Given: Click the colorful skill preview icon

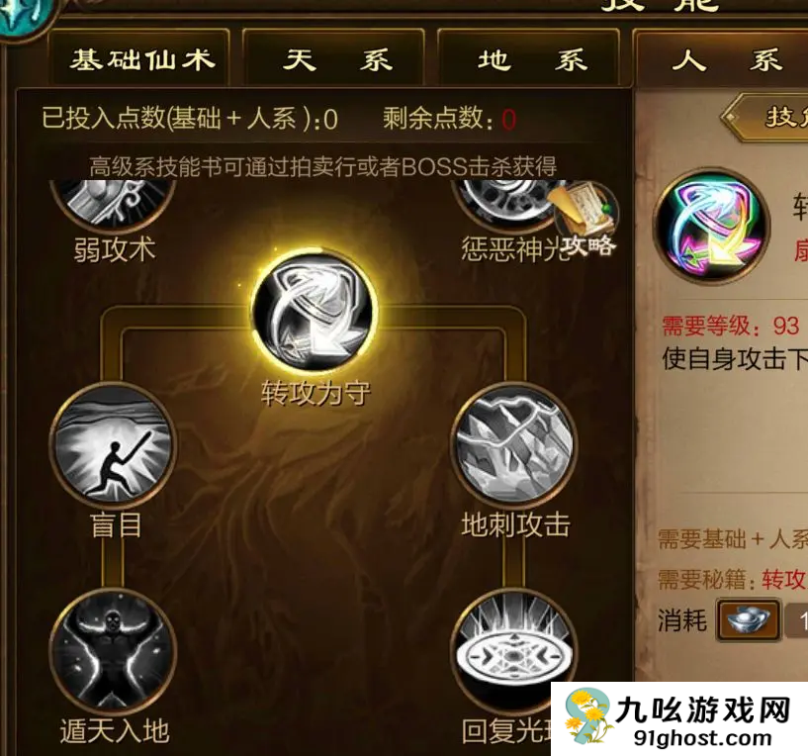Looking at the screenshot, I should tap(712, 225).
